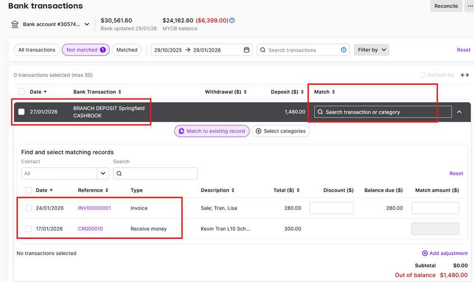The image size is (474, 282).
Task: Click the Select categories button
Action: [280, 131]
